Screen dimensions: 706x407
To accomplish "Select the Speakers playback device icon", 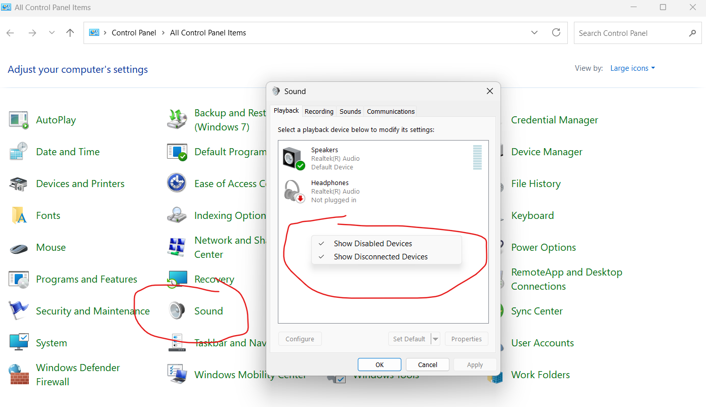I will [x=294, y=158].
